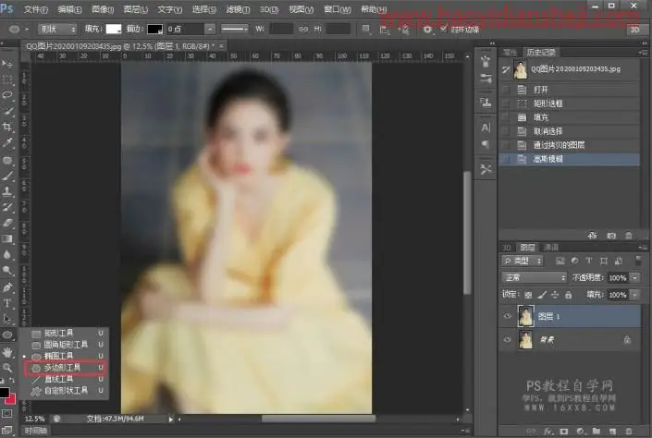Select the Dodge tool
Screen dimensions: 652x438
pos(7,271)
